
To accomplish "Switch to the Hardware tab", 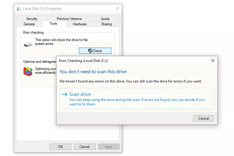I will [80, 24].
